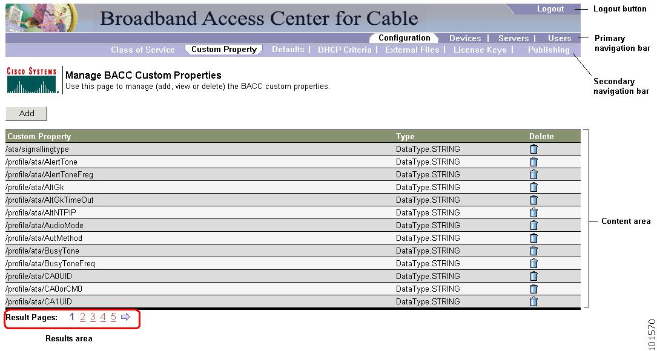This screenshot has width=657, height=351.
Task: Open the Users tab
Action: tap(560, 38)
